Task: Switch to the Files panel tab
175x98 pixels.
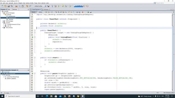Action: pos(9,10)
